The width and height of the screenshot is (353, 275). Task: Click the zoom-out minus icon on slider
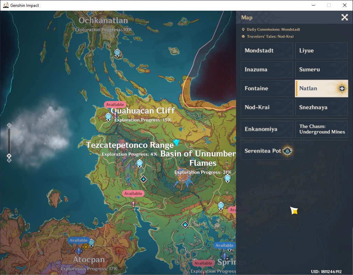[x=9, y=160]
